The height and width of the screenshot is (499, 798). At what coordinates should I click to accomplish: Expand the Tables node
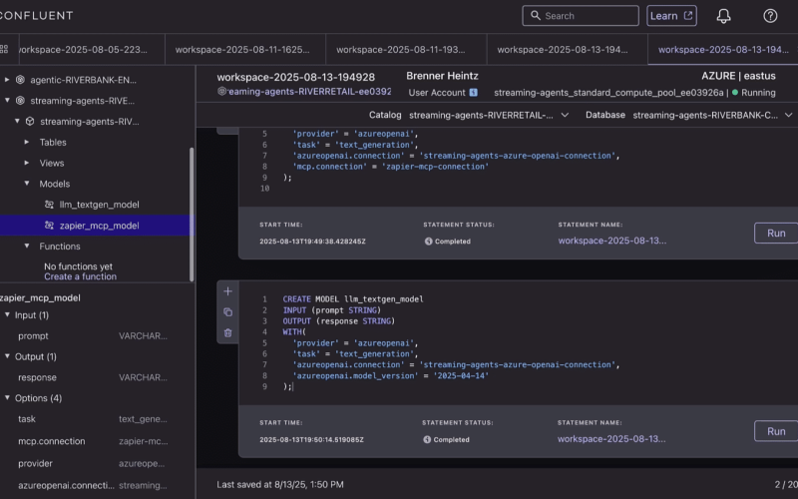coord(27,142)
